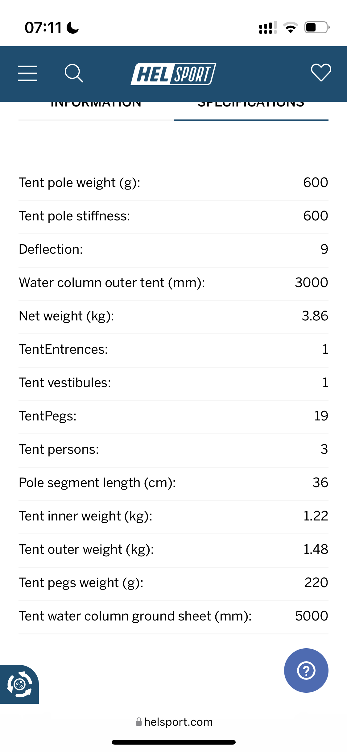The image size is (347, 752).
Task: Open the wishlist heart icon
Action: [321, 73]
